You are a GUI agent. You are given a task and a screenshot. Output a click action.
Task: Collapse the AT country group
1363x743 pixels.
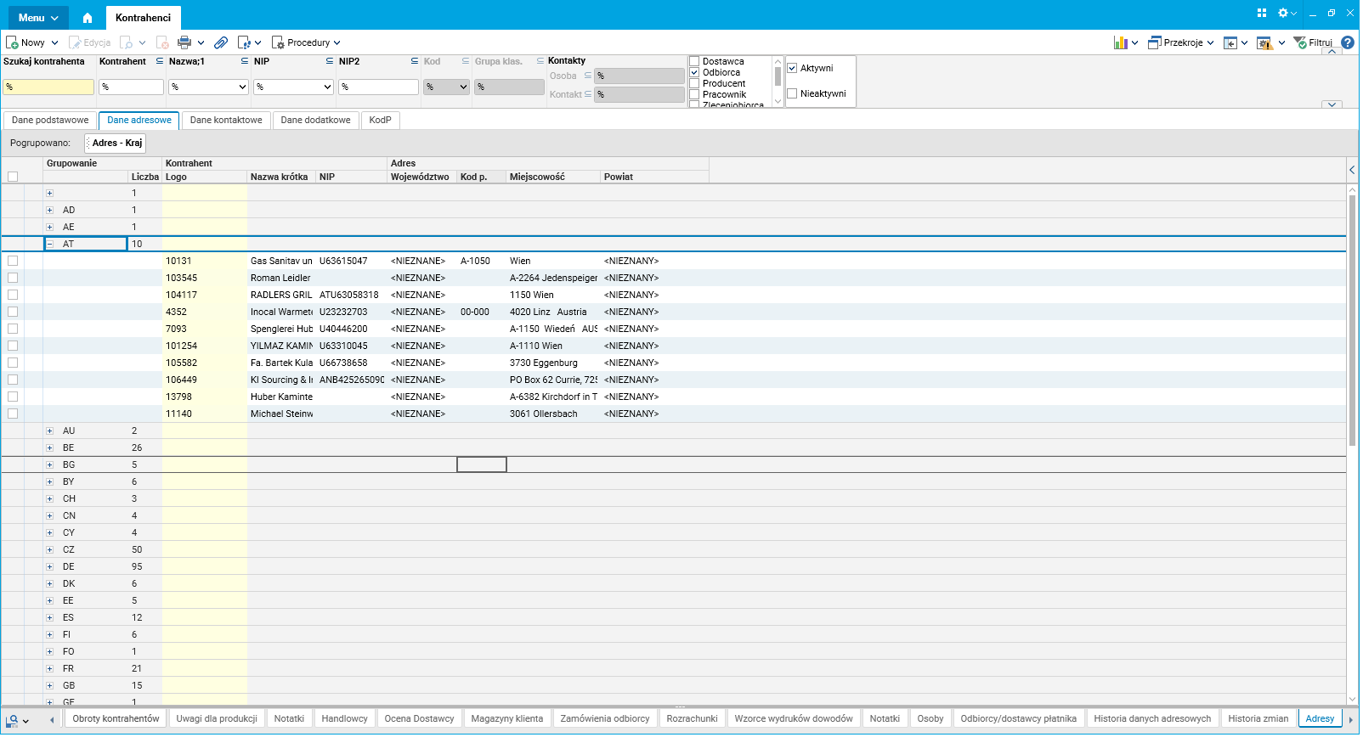tap(49, 244)
